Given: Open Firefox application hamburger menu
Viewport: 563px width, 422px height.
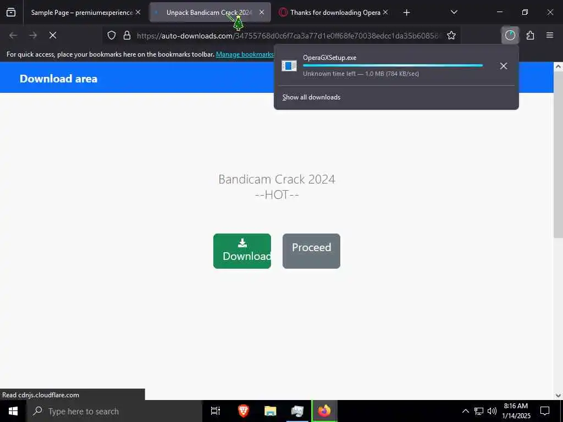Looking at the screenshot, I should (x=550, y=35).
